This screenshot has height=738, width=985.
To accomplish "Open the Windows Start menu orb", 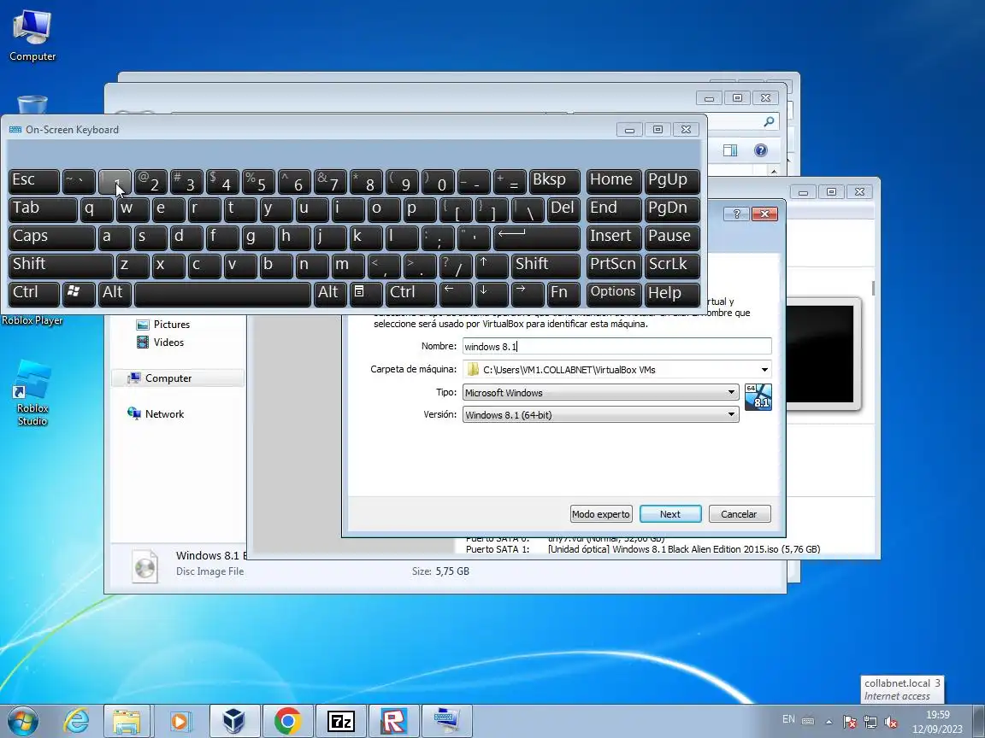I will click(22, 721).
